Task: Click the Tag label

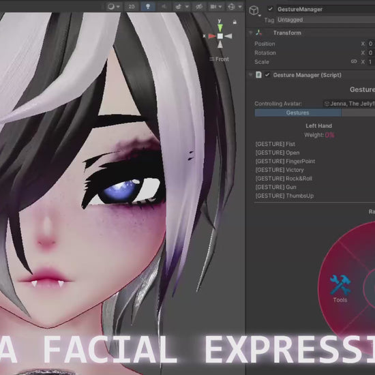Action: click(x=269, y=20)
